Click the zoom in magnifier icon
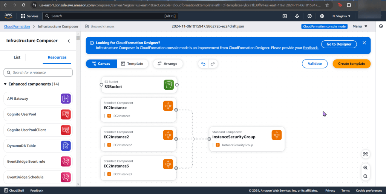Image resolution: width=386 pixels, height=194 pixels. pos(365,168)
